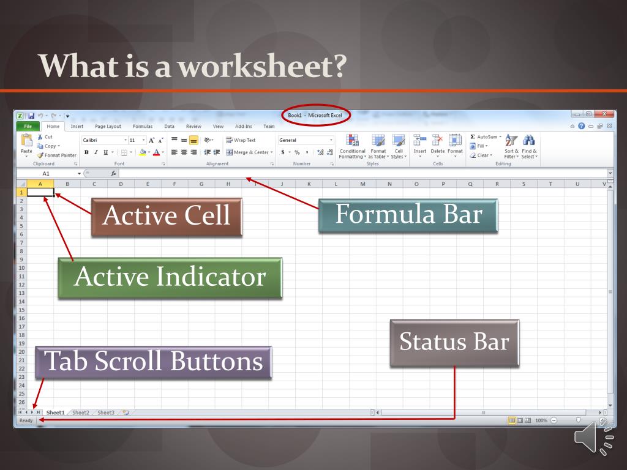This screenshot has width=627, height=470.
Task: Open the Merge & Center dropdown arrow
Action: click(x=271, y=152)
